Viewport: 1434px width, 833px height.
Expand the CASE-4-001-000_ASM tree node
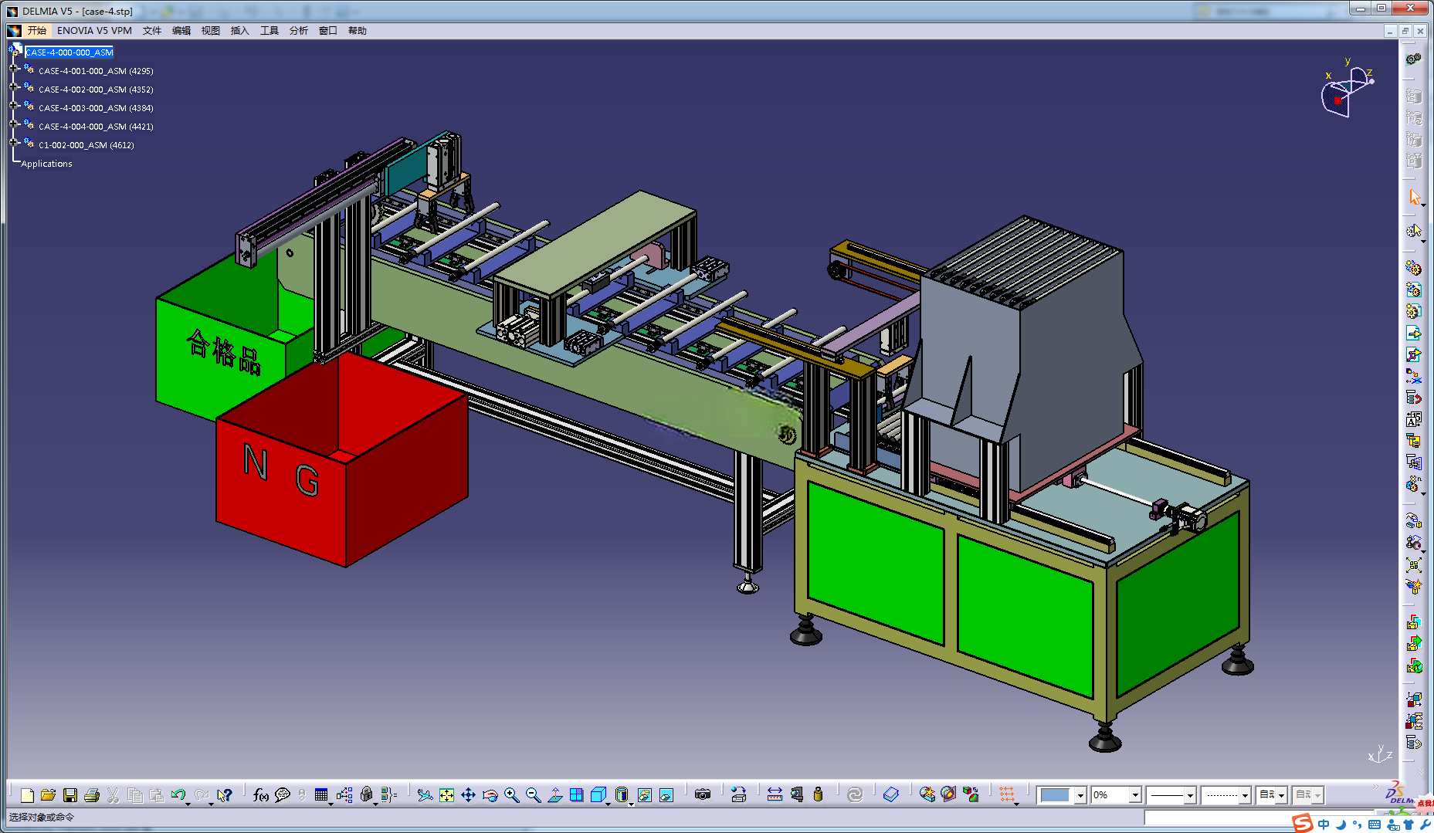click(x=14, y=69)
